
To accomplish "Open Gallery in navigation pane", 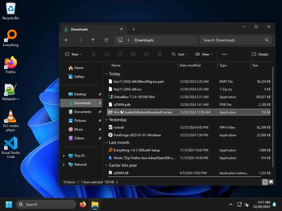I will pyautogui.click(x=81, y=77).
